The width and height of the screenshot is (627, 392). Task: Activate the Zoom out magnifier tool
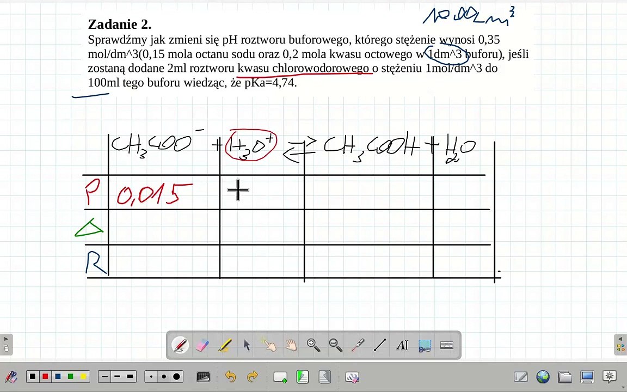335,345
